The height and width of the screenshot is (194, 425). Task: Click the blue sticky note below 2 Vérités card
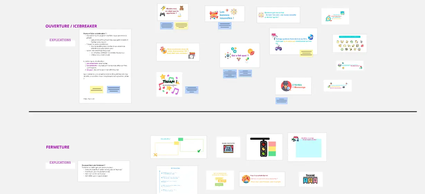click(282, 101)
